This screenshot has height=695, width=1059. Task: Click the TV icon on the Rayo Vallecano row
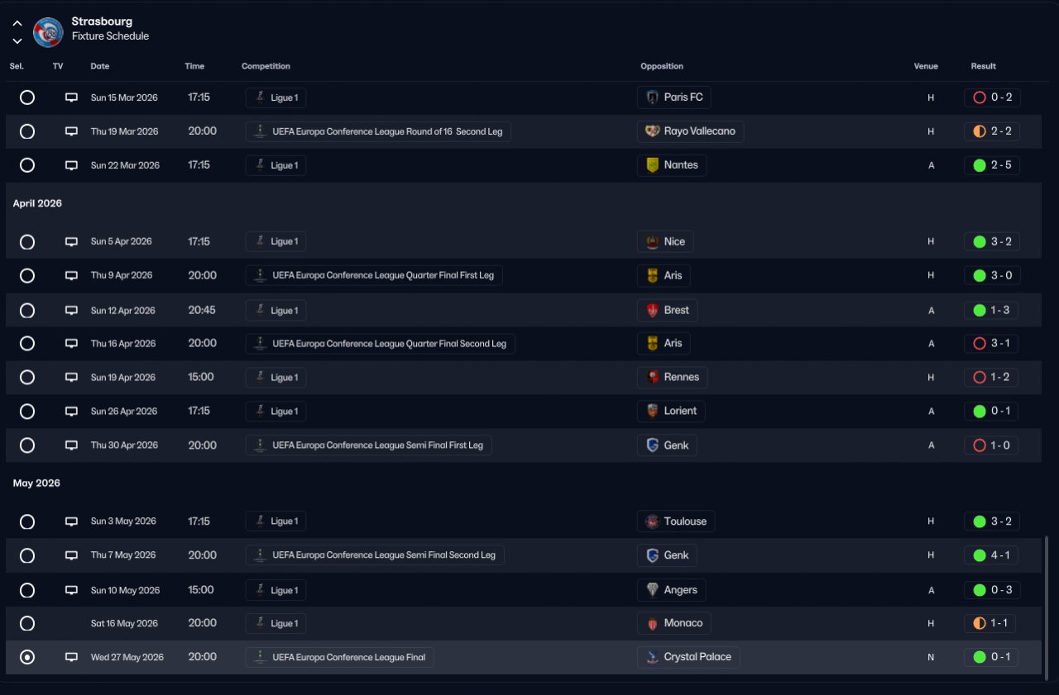[72, 131]
